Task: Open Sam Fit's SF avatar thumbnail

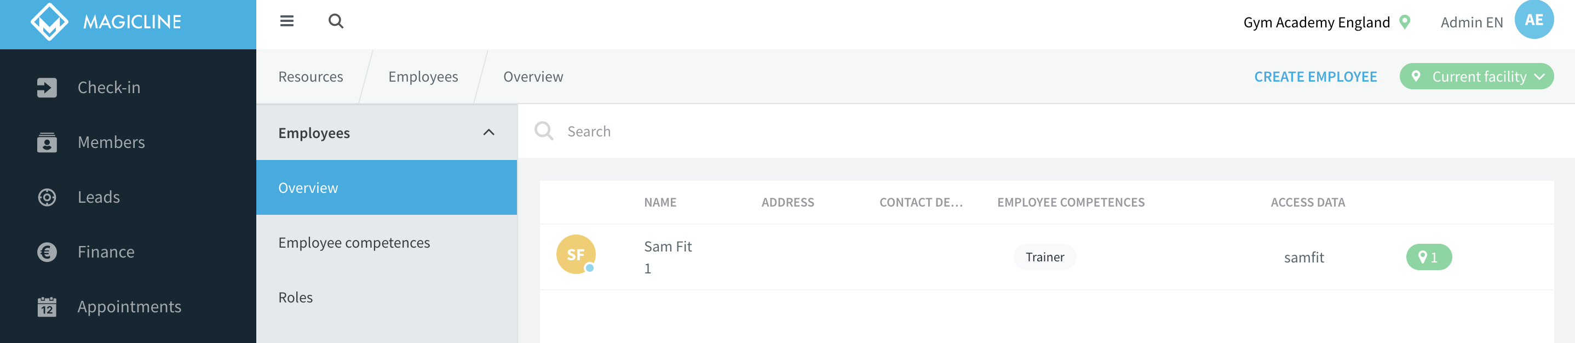Action: coord(576,254)
